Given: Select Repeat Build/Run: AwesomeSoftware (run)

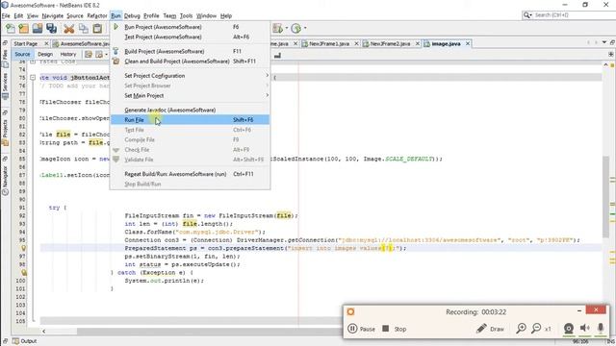Looking at the screenshot, I should point(191,174).
